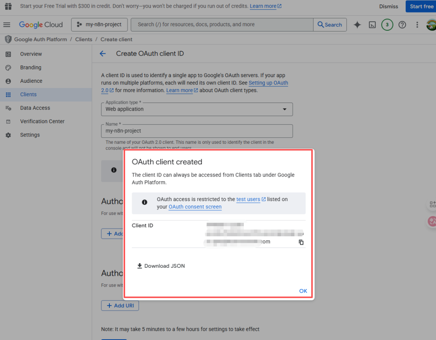The height and width of the screenshot is (340, 436).
Task: Click the Gemini sparkle icon
Action: (357, 25)
